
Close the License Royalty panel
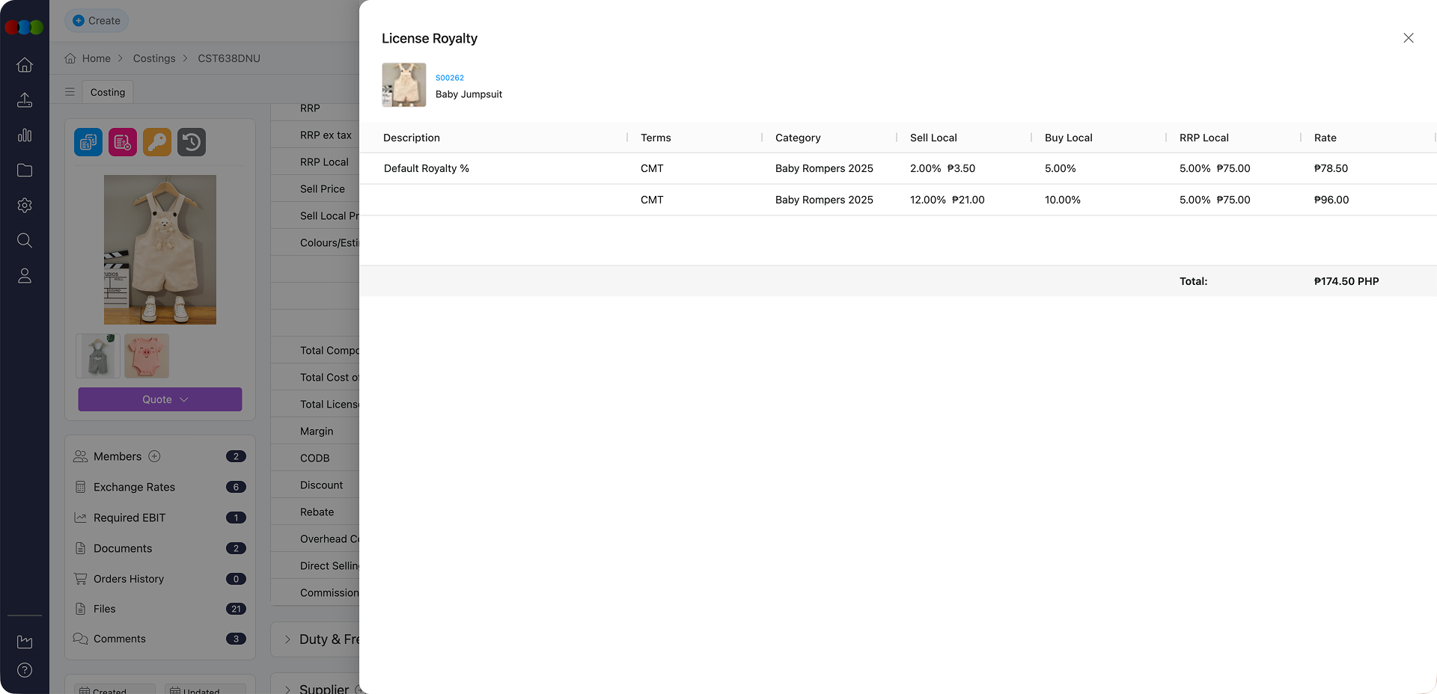(1408, 38)
